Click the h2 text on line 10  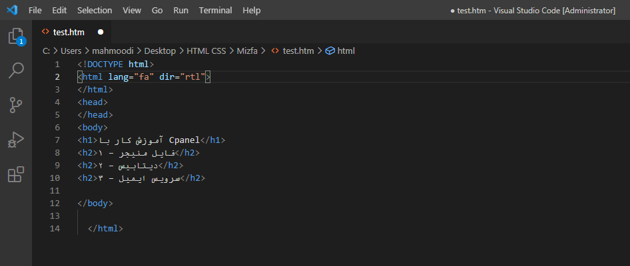tap(139, 178)
